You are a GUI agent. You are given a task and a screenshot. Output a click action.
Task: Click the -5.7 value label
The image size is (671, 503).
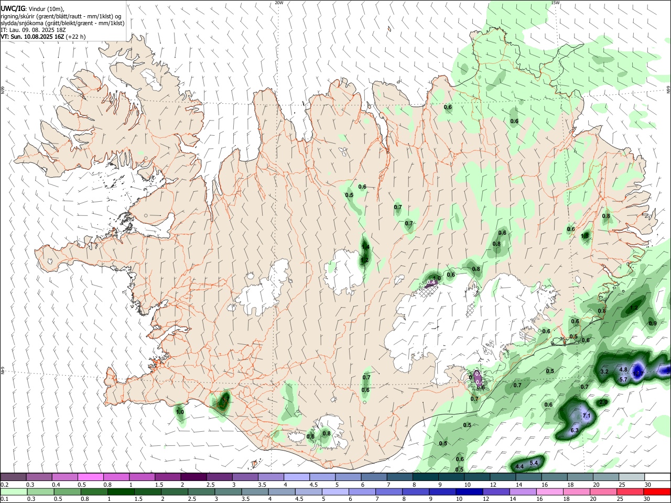(x=623, y=379)
